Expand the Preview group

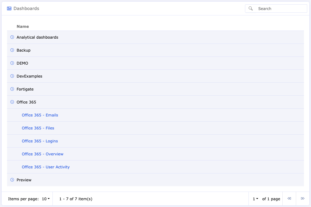coord(12,180)
